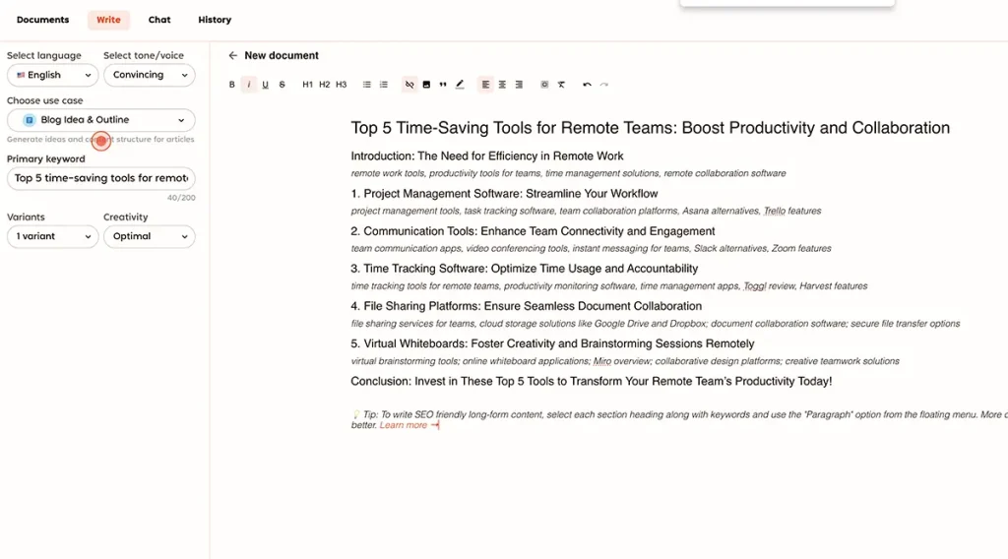This screenshot has width=1008, height=559.
Task: Undo the last edit
Action: pyautogui.click(x=587, y=85)
